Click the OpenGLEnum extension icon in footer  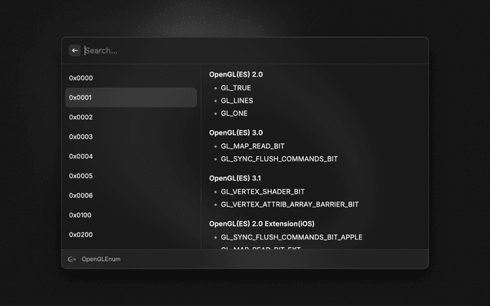pos(71,259)
